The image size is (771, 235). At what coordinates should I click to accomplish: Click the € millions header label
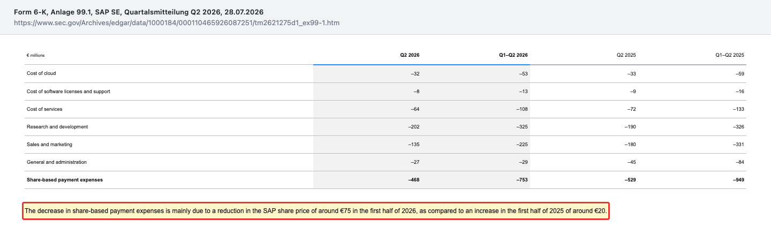36,55
